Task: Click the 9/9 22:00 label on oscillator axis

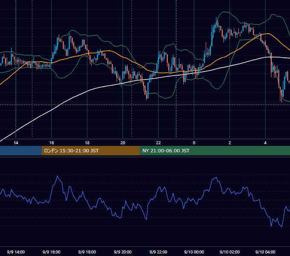Action: click(158, 252)
